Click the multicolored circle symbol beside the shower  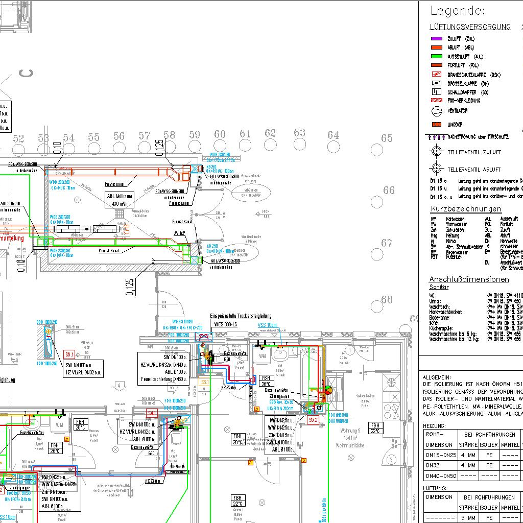(x=327, y=390)
